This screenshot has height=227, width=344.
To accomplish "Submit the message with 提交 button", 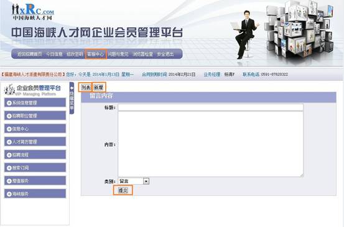I will 123,190.
